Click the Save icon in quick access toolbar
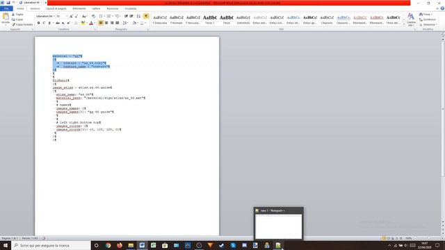 [8, 3]
